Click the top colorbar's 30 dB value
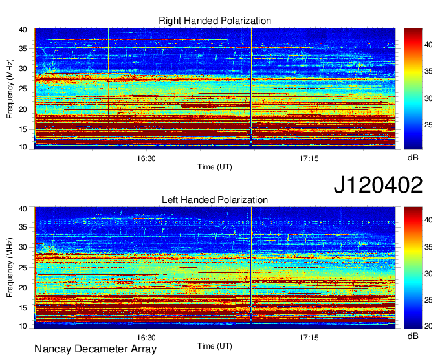The image size is (440, 357). tap(428, 98)
